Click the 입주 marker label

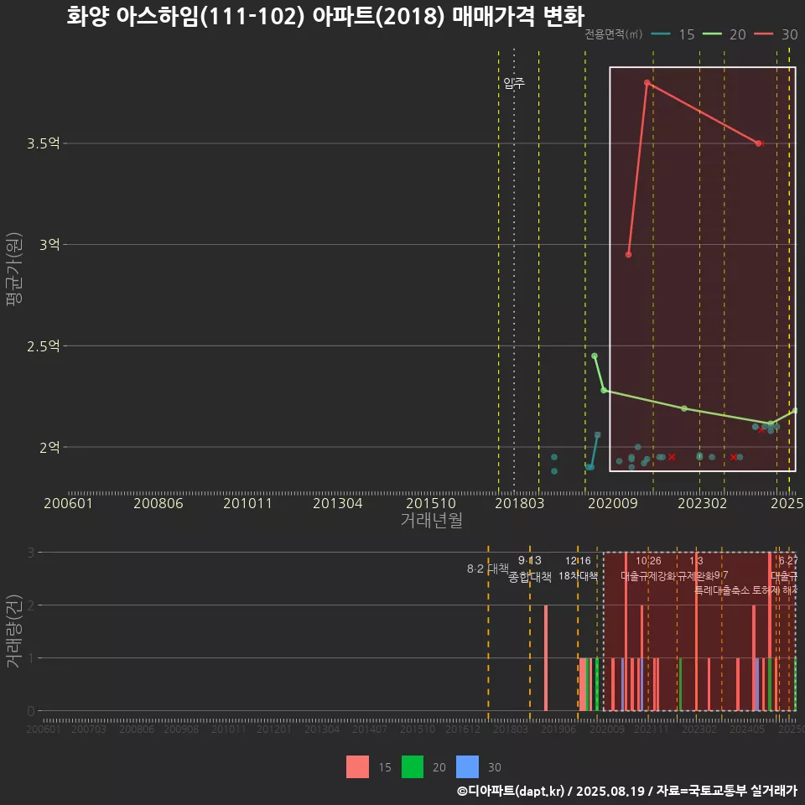coord(514,83)
